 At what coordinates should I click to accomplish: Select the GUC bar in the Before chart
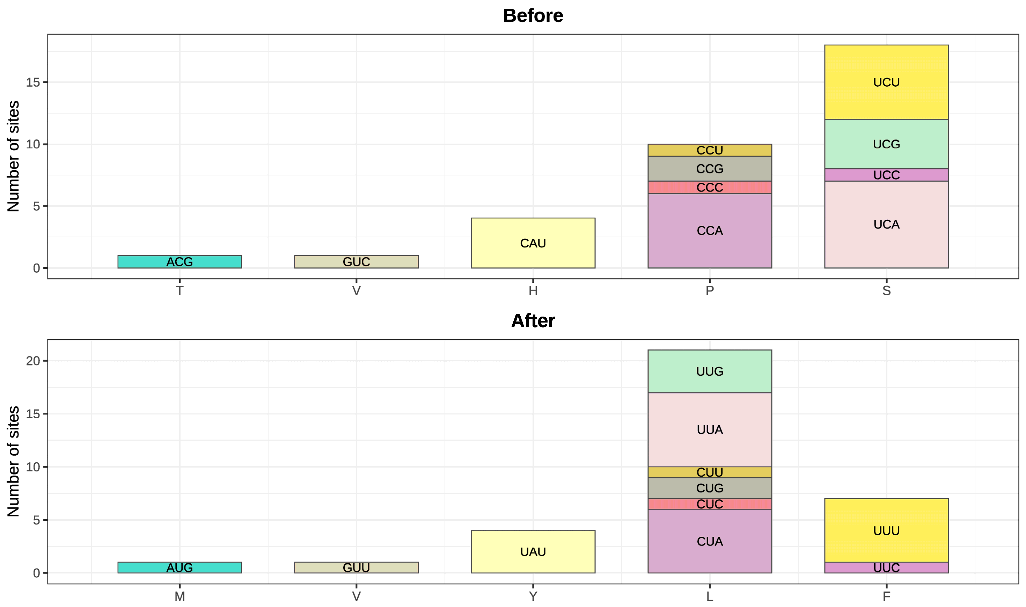(x=356, y=262)
